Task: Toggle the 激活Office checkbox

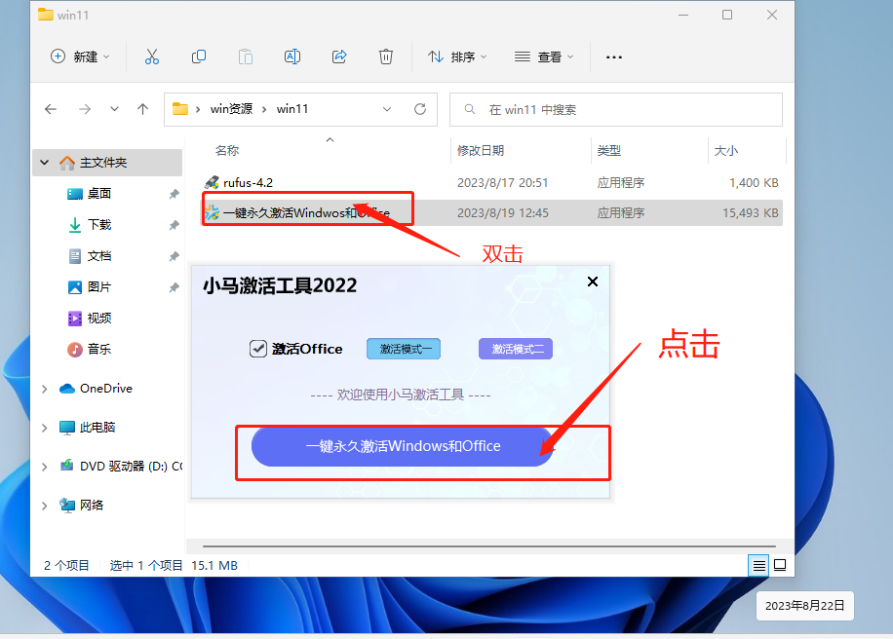Action: tap(258, 348)
